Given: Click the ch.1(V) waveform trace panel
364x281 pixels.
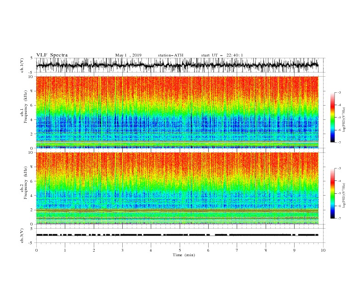Looking at the screenshot, I should pos(180,65).
